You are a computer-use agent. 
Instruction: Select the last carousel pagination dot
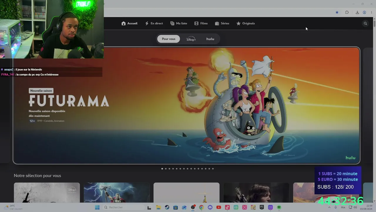coord(213,169)
